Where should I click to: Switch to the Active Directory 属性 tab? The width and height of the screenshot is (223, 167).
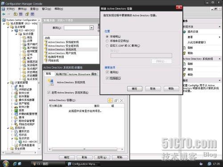(83, 74)
